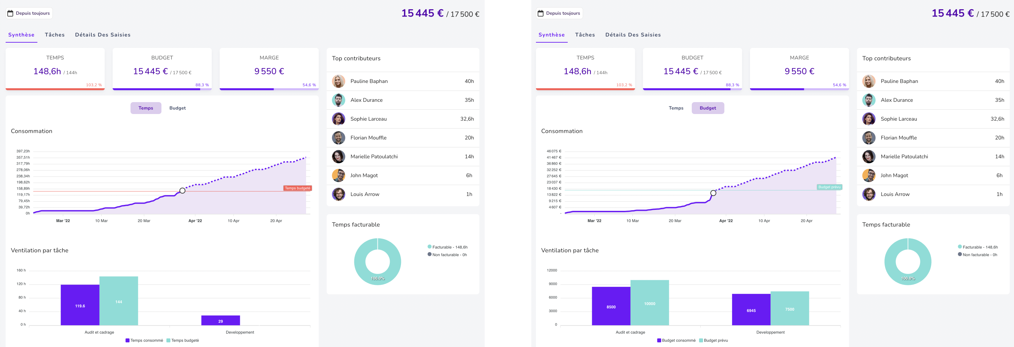The width and height of the screenshot is (1014, 347).
Task: Click Sophie Larceau's avatar in right dashboard
Action: tap(869, 119)
